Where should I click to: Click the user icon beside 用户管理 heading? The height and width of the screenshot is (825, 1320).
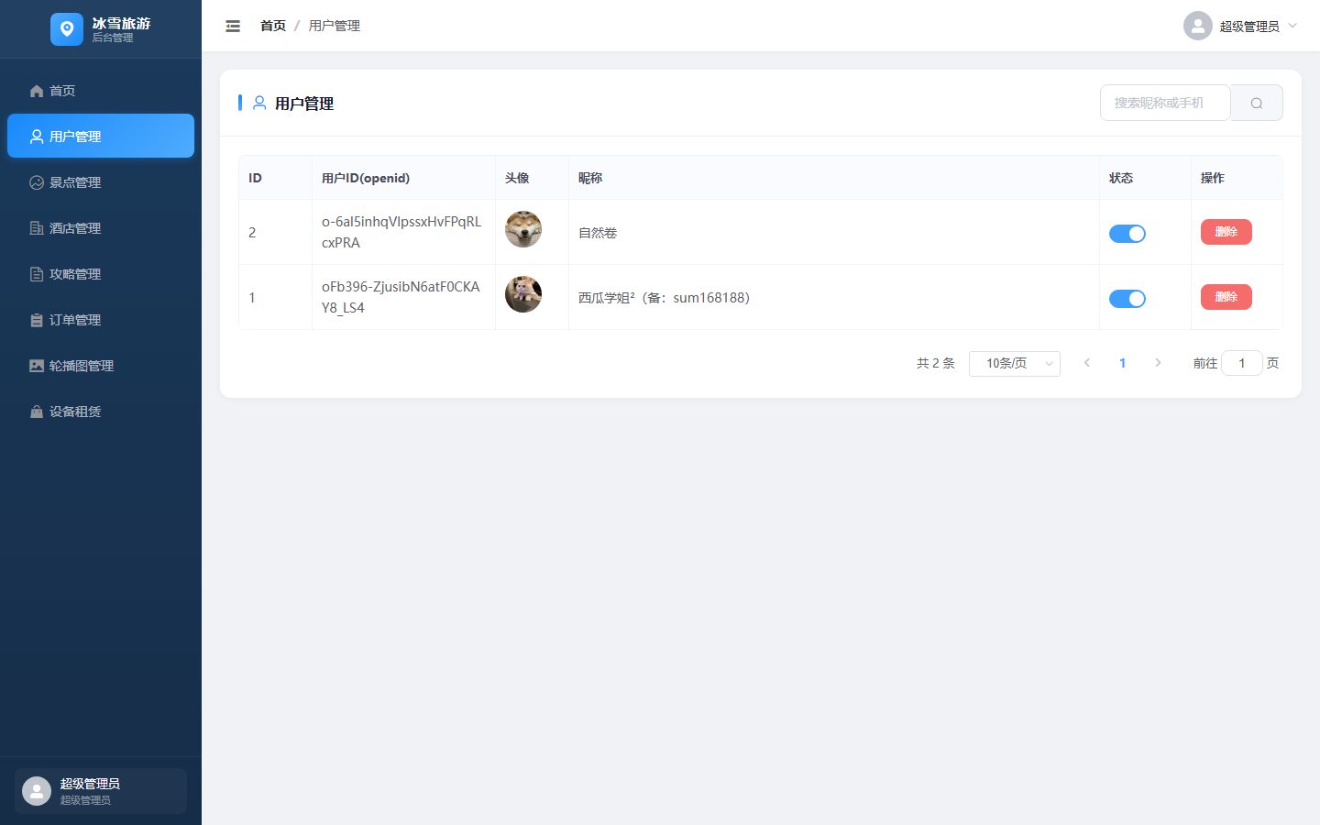pyautogui.click(x=259, y=103)
